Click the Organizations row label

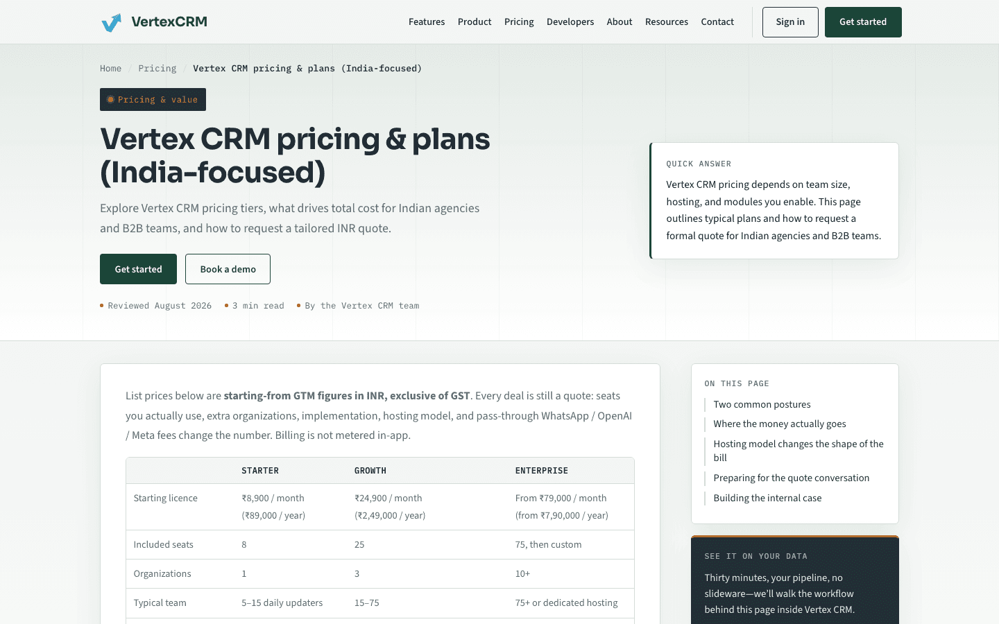pos(162,573)
